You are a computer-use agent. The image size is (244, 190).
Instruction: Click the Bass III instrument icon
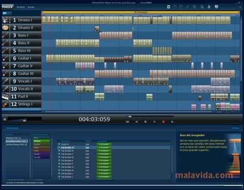5,51
